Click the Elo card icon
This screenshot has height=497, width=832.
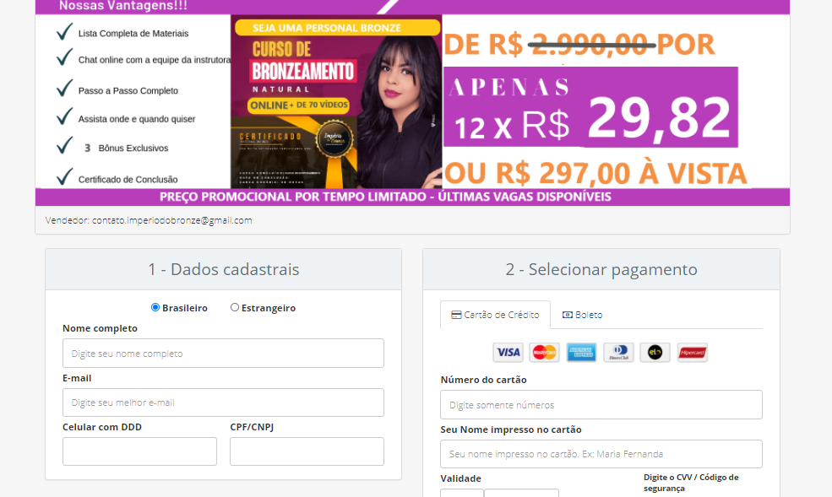pos(655,353)
